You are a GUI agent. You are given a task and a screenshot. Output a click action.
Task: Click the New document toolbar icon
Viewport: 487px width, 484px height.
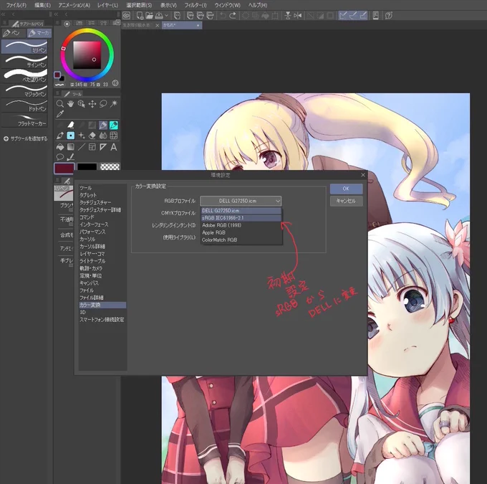point(140,16)
